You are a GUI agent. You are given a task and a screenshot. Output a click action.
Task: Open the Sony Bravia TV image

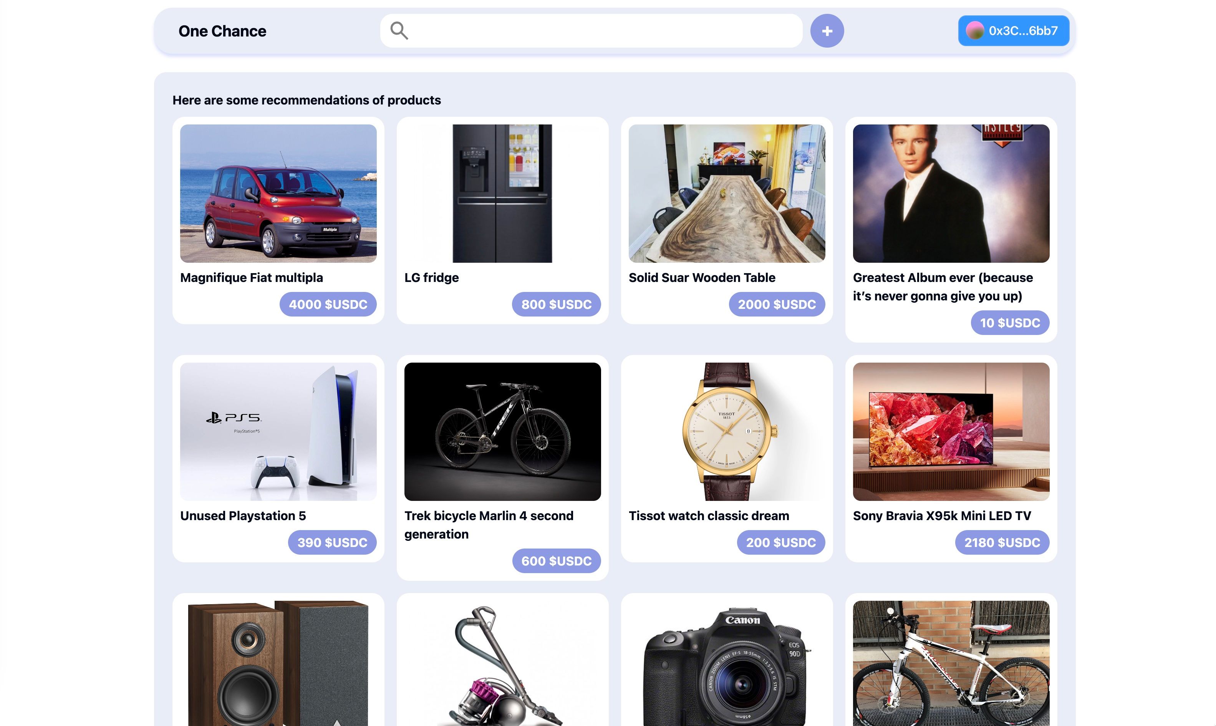coord(951,431)
